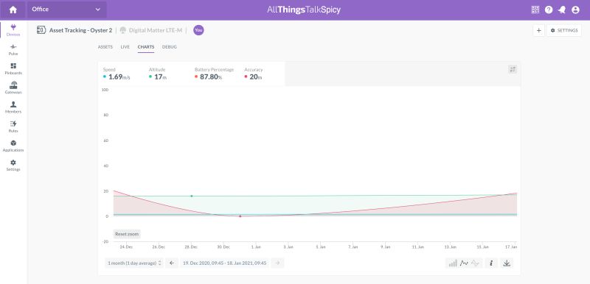Click the green altitude data point
Image resolution: width=590 pixels, height=284 pixels.
coord(192,196)
